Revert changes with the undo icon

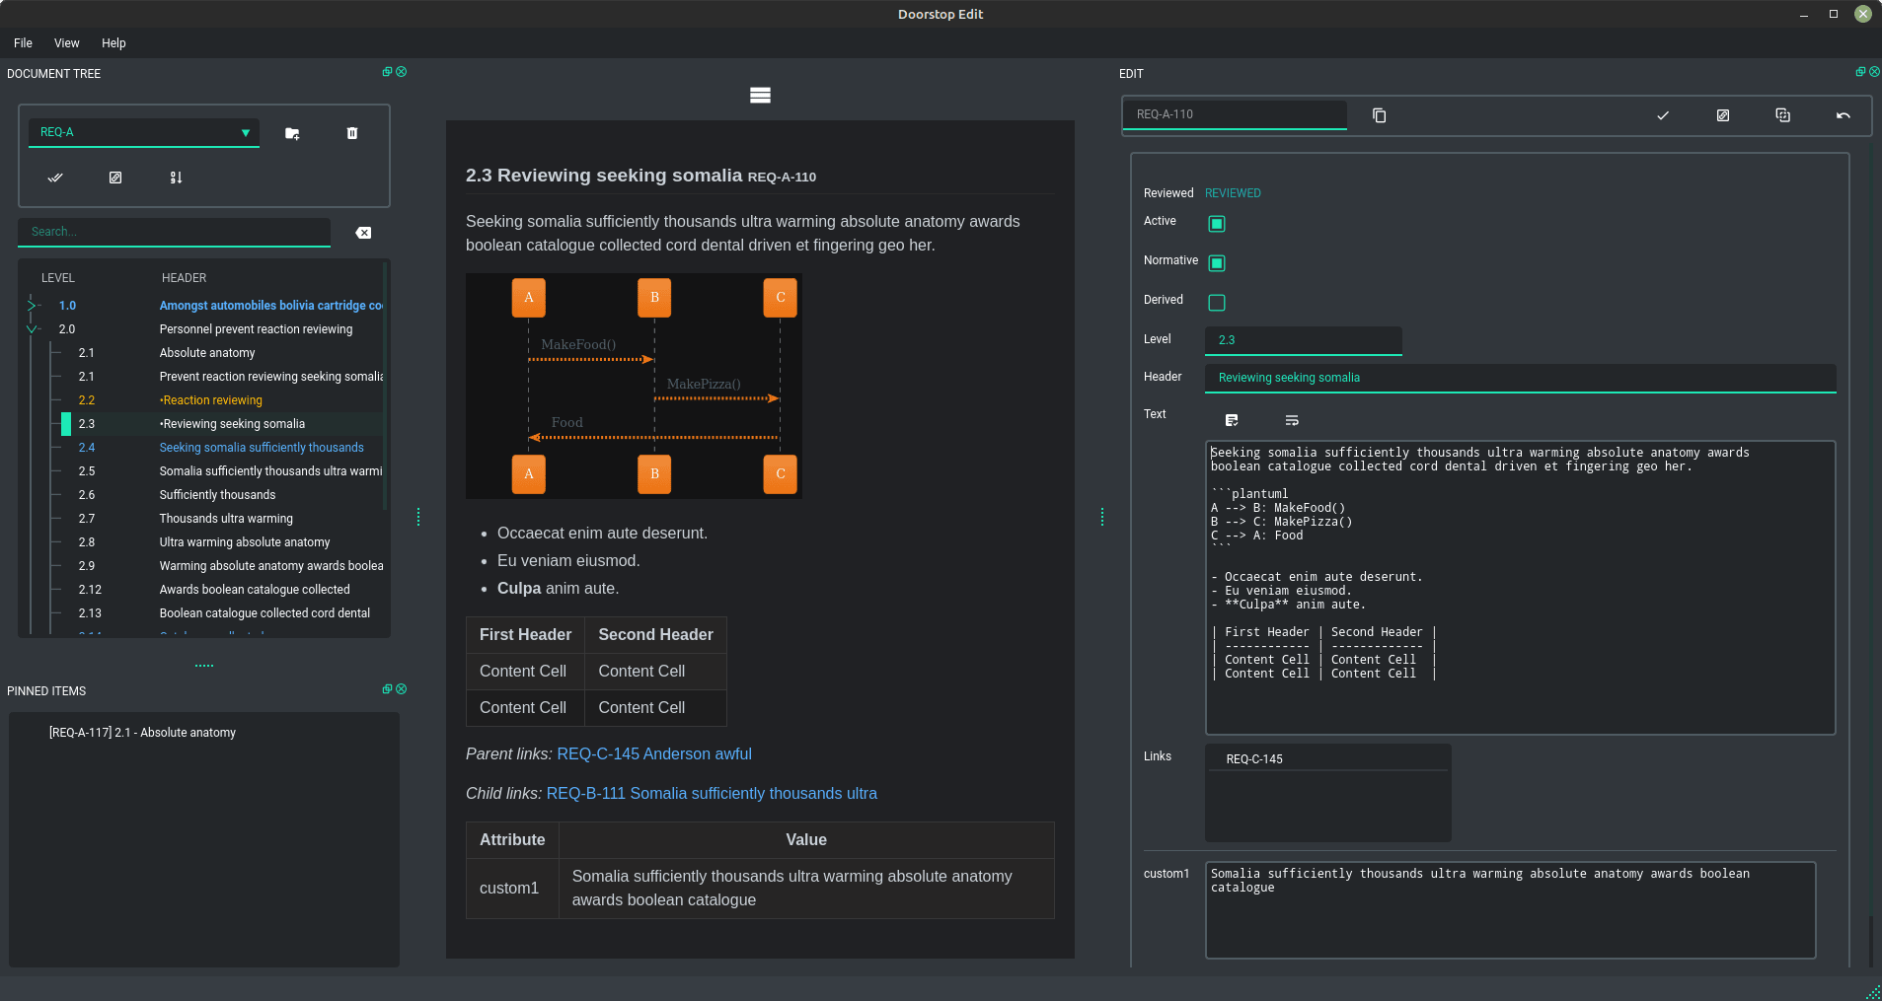(x=1843, y=115)
